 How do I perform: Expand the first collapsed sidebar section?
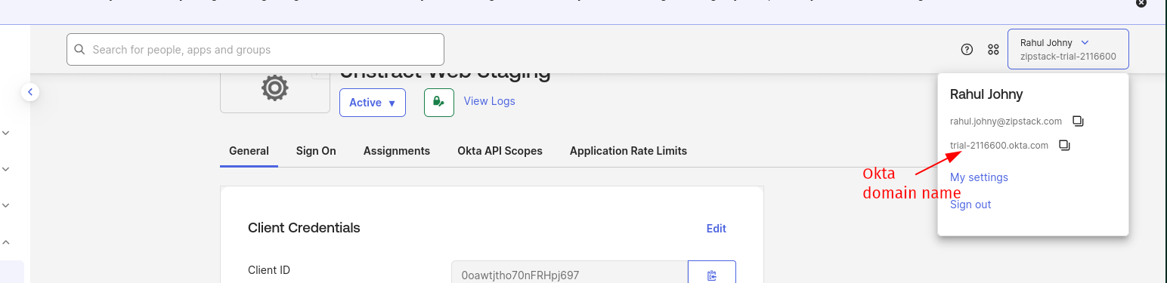tap(6, 133)
